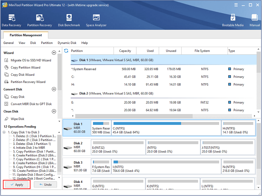Select pending operation 3. Delete Disk 3 Partition 1
Screen dimensions: 262x196
[32, 144]
